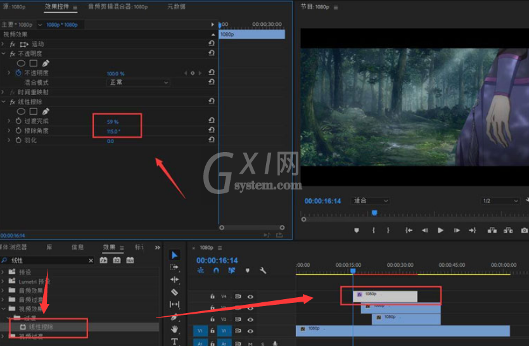Viewport: 529px width, 346px height.
Task: Collapse the 视频效果 folder
Action: pyautogui.click(x=3, y=309)
